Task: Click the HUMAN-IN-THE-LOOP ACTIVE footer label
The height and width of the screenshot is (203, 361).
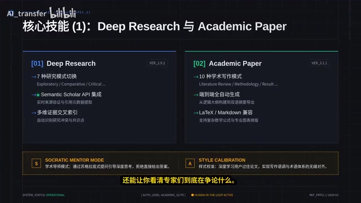Action: point(214,195)
